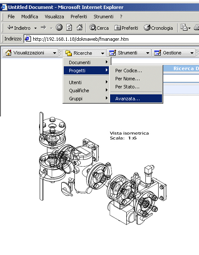Click the 'Vista isometrica' label

point(129,133)
